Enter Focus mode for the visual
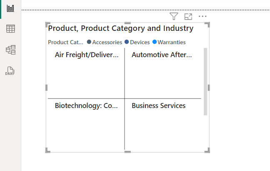The width and height of the screenshot is (270, 171). pyautogui.click(x=188, y=16)
